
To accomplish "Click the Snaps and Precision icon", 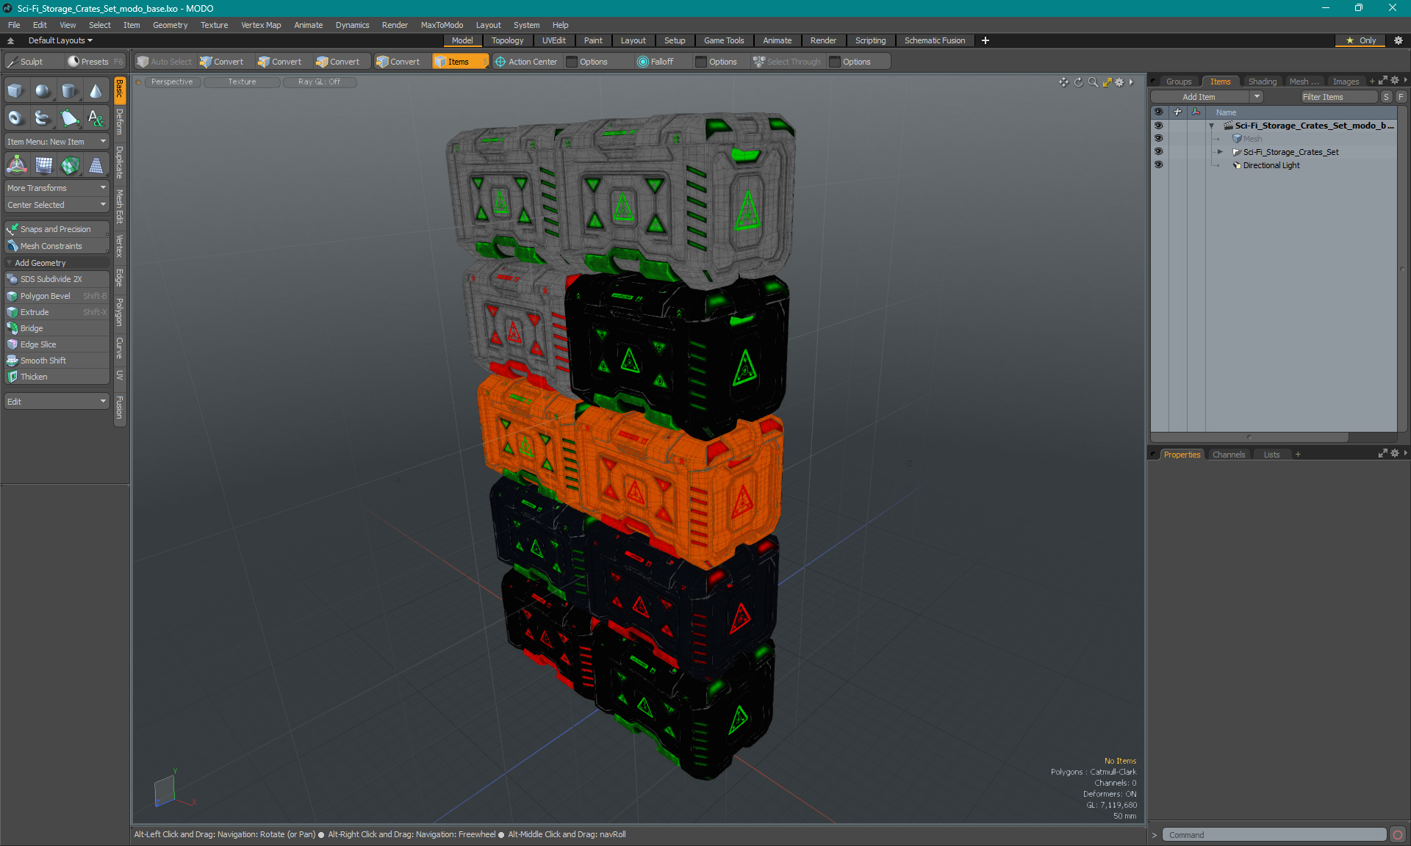I will (12, 228).
